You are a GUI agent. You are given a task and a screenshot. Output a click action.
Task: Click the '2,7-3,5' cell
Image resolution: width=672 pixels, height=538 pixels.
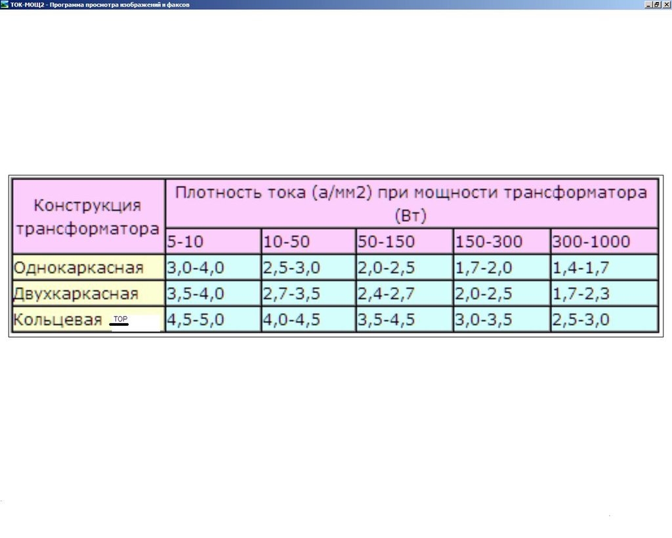click(x=308, y=294)
